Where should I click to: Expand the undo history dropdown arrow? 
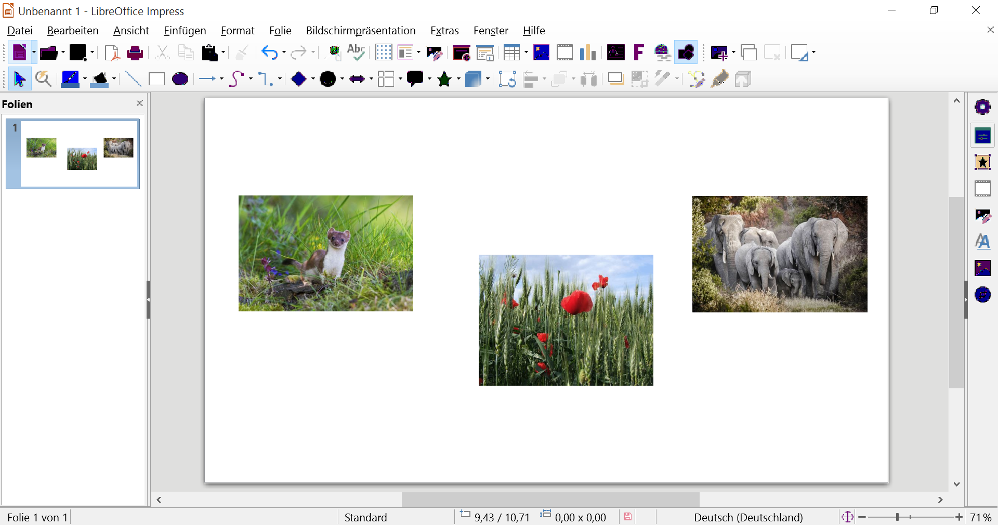click(x=284, y=52)
